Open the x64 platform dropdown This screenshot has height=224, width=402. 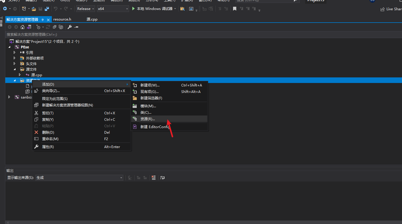tap(113, 9)
